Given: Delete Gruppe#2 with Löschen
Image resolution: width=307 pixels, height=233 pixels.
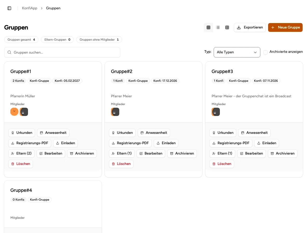Looking at the screenshot, I should (x=121, y=164).
